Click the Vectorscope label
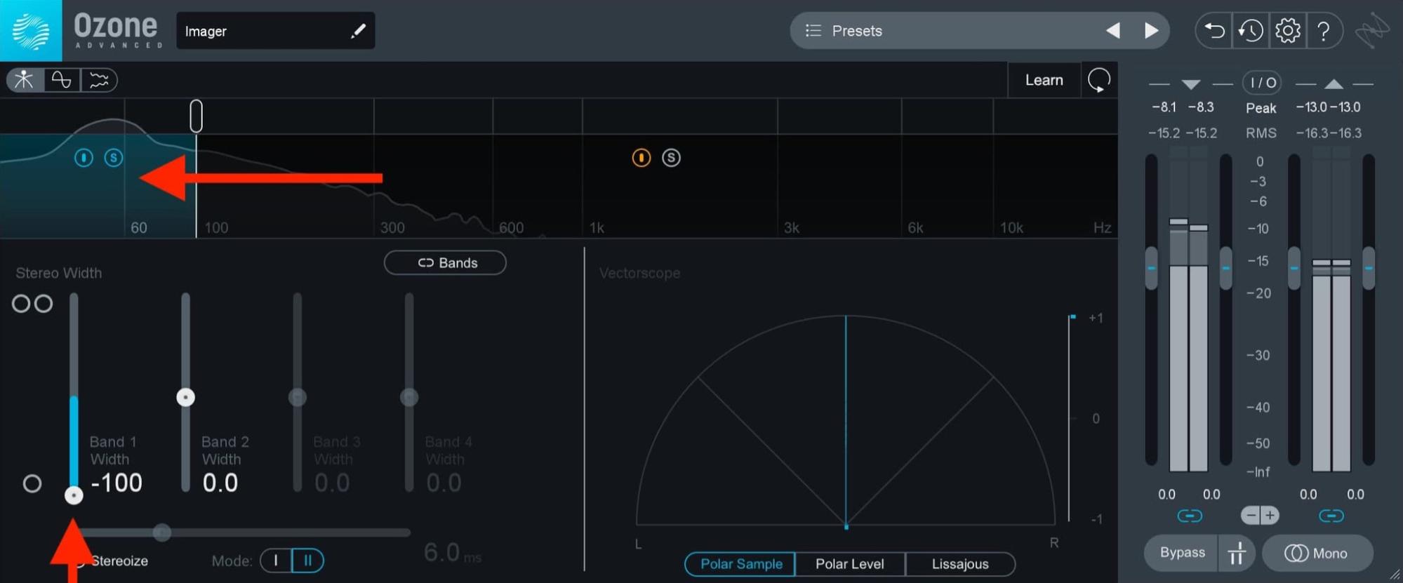1403x583 pixels. 639,273
